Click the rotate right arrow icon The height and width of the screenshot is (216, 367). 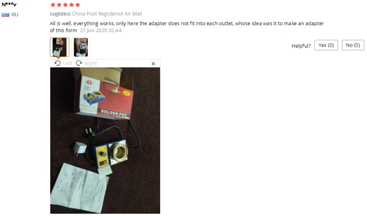(79, 63)
